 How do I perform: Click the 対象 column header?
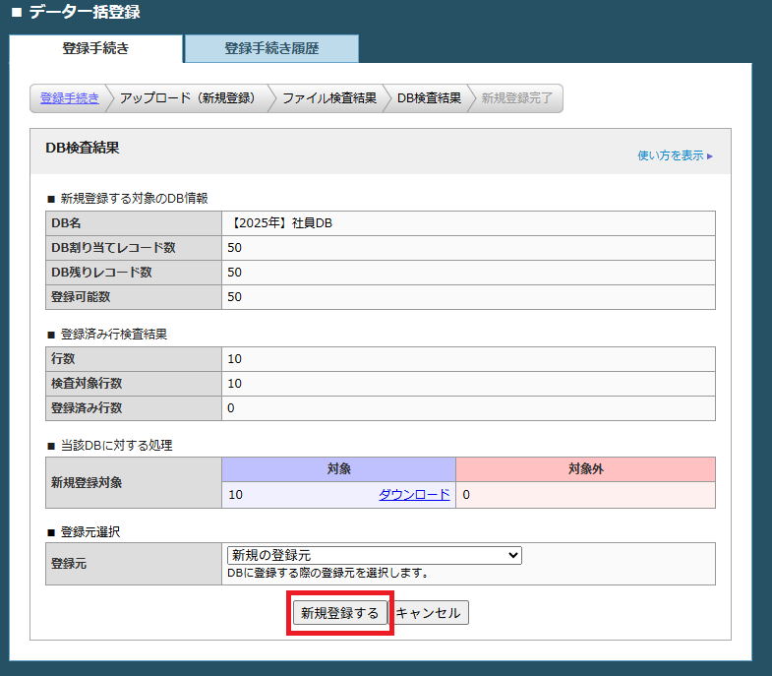tap(338, 469)
